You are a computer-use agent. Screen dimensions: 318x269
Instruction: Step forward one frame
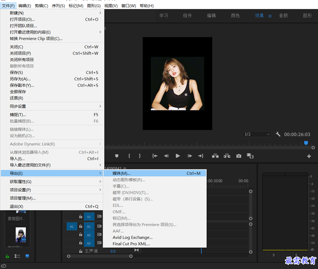pos(190,156)
